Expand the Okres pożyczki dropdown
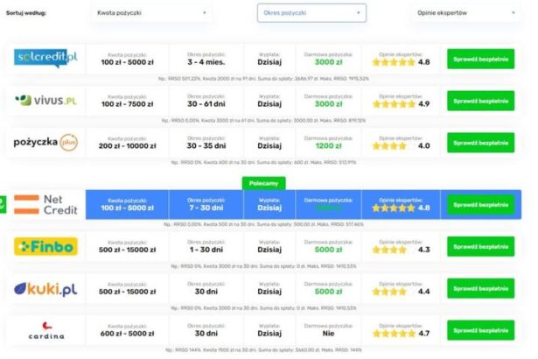The height and width of the screenshot is (359, 538). pyautogui.click(x=311, y=14)
